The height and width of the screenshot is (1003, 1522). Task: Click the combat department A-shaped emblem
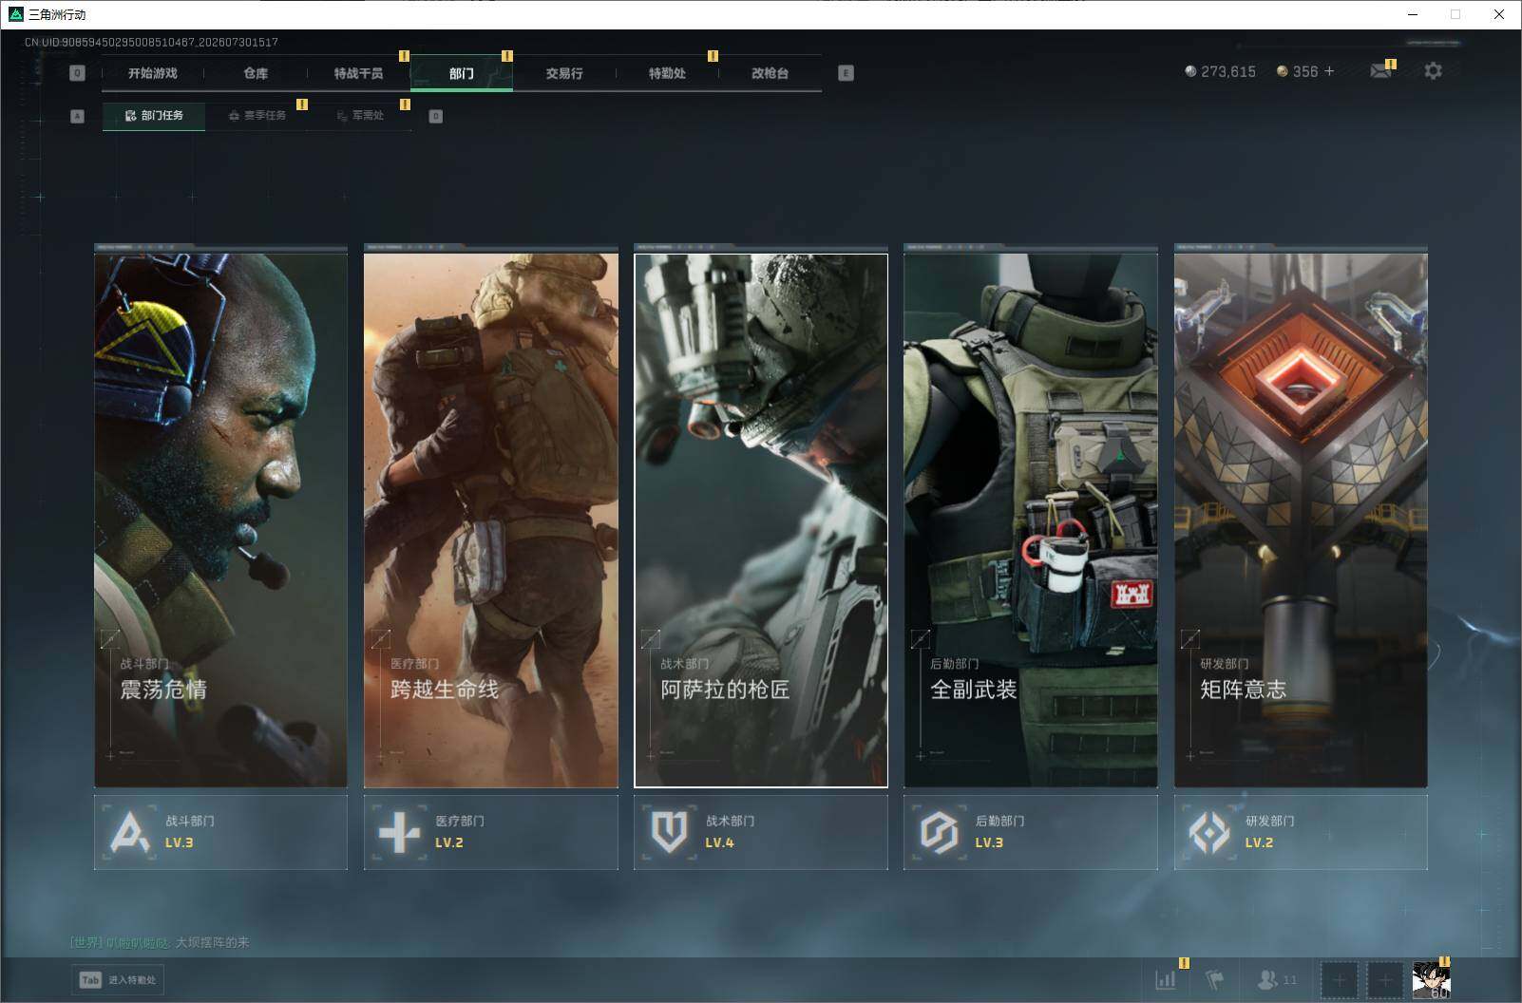click(x=129, y=833)
